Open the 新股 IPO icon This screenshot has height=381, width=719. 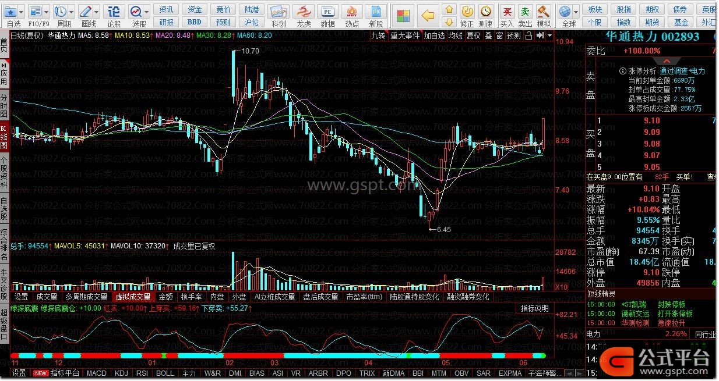376,12
